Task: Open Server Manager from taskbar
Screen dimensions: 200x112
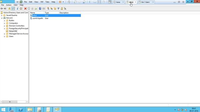Action: (x=12, y=110)
